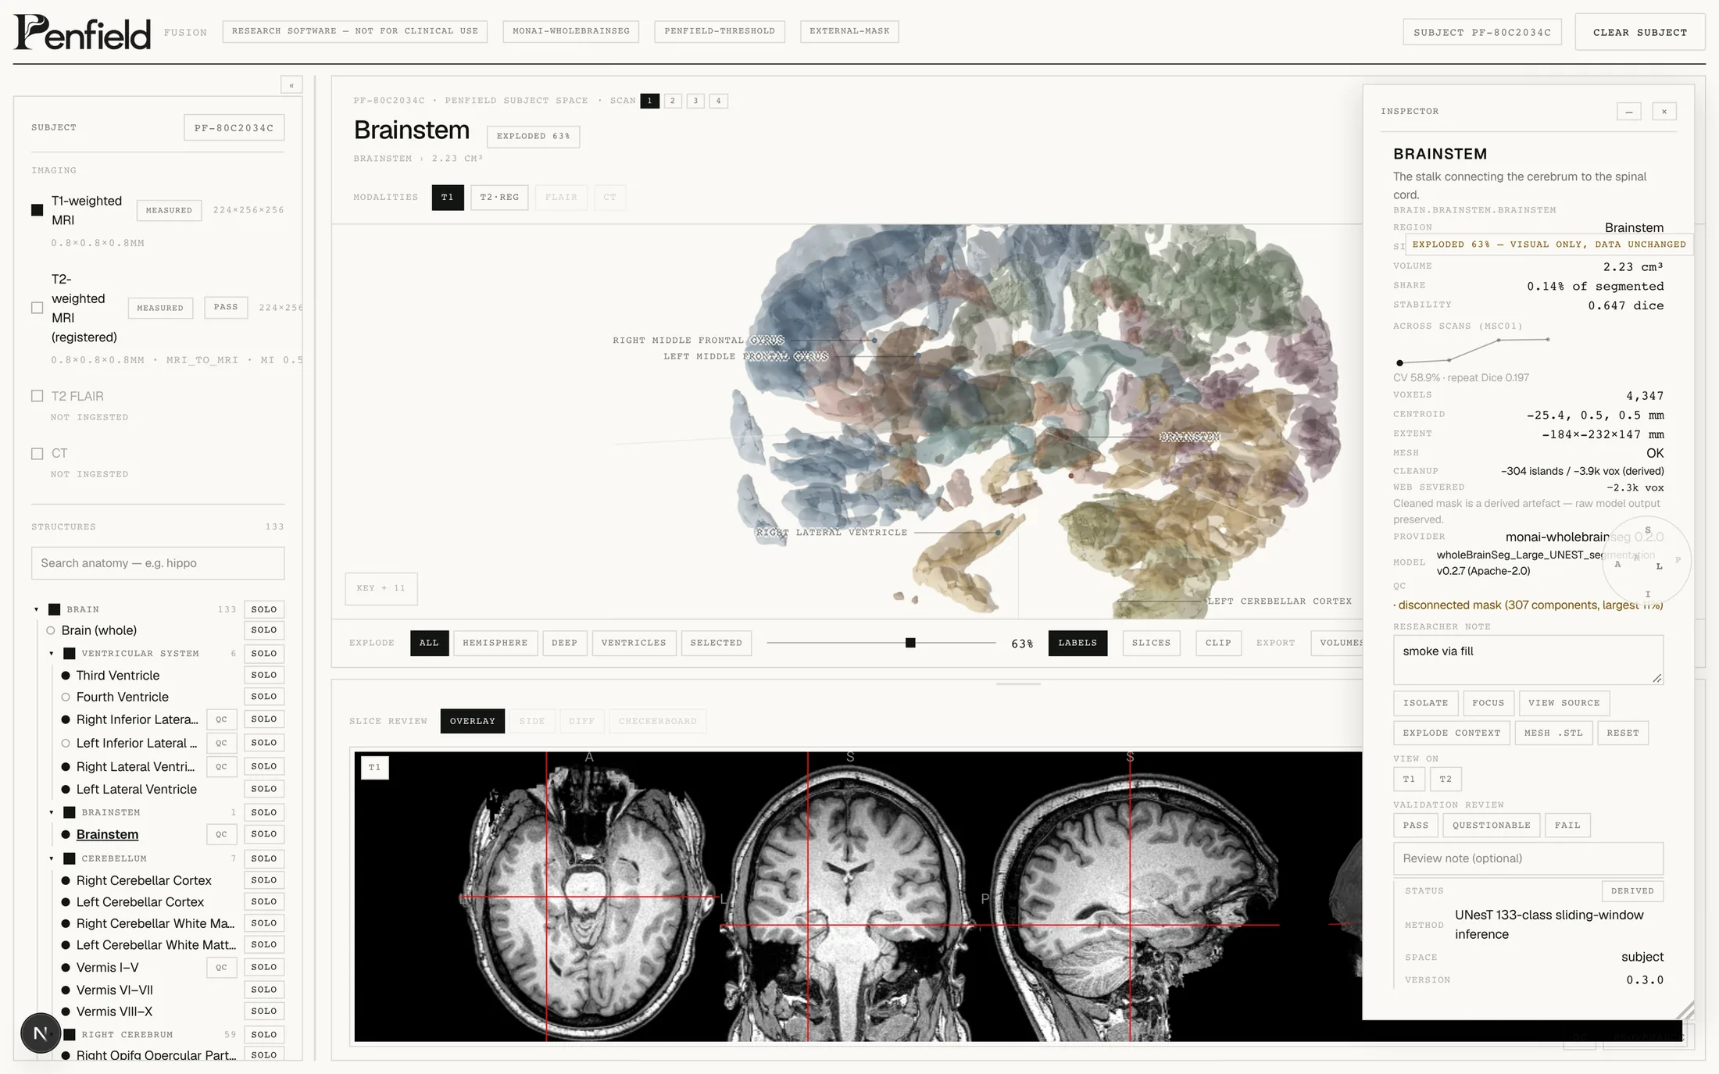Export MESH .STL

1553,733
